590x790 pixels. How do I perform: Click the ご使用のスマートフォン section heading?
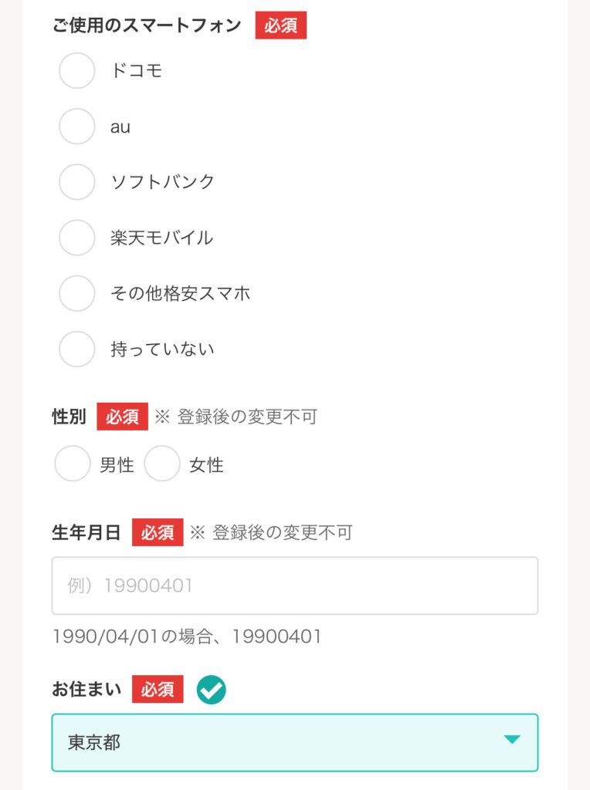[x=147, y=25]
